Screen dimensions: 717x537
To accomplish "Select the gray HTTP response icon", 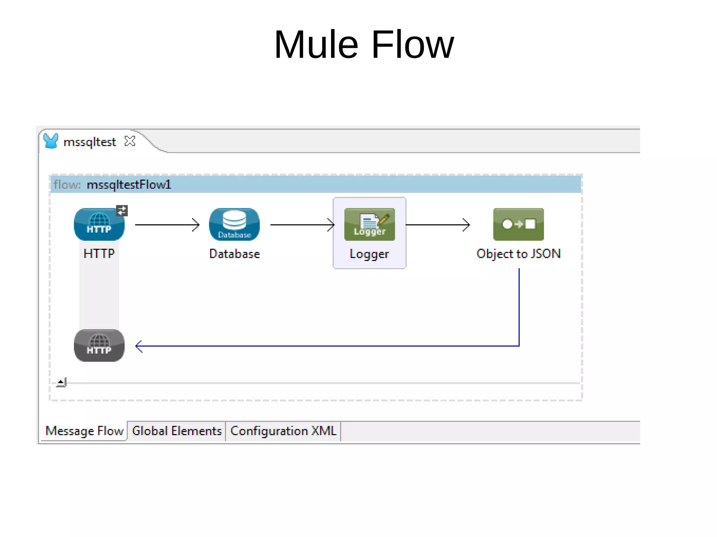I will (99, 345).
